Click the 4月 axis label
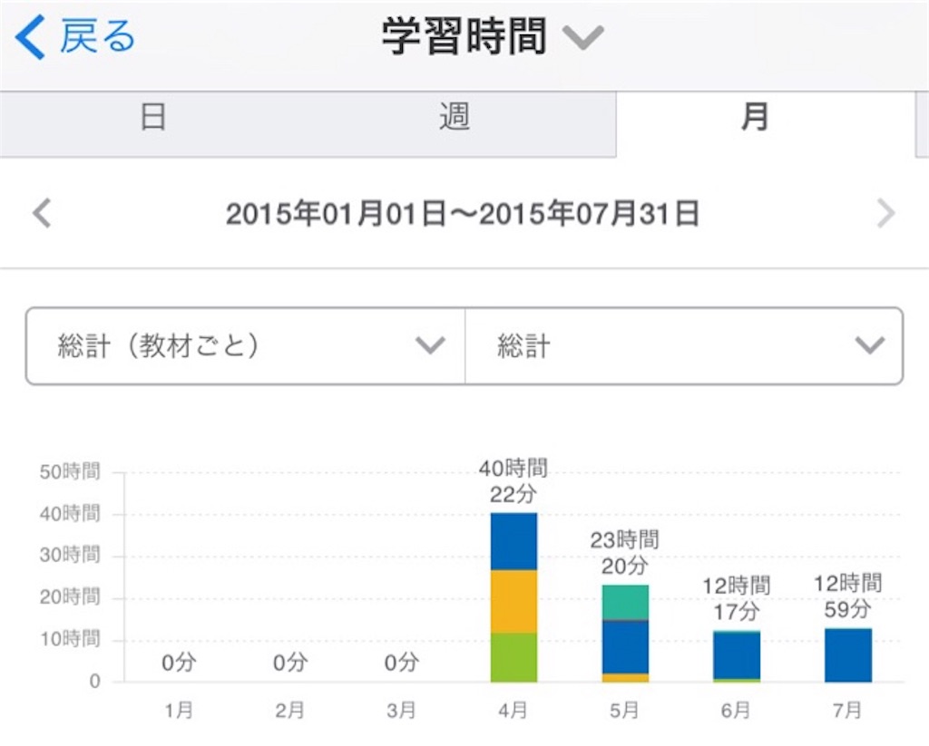The height and width of the screenshot is (746, 929). click(513, 710)
